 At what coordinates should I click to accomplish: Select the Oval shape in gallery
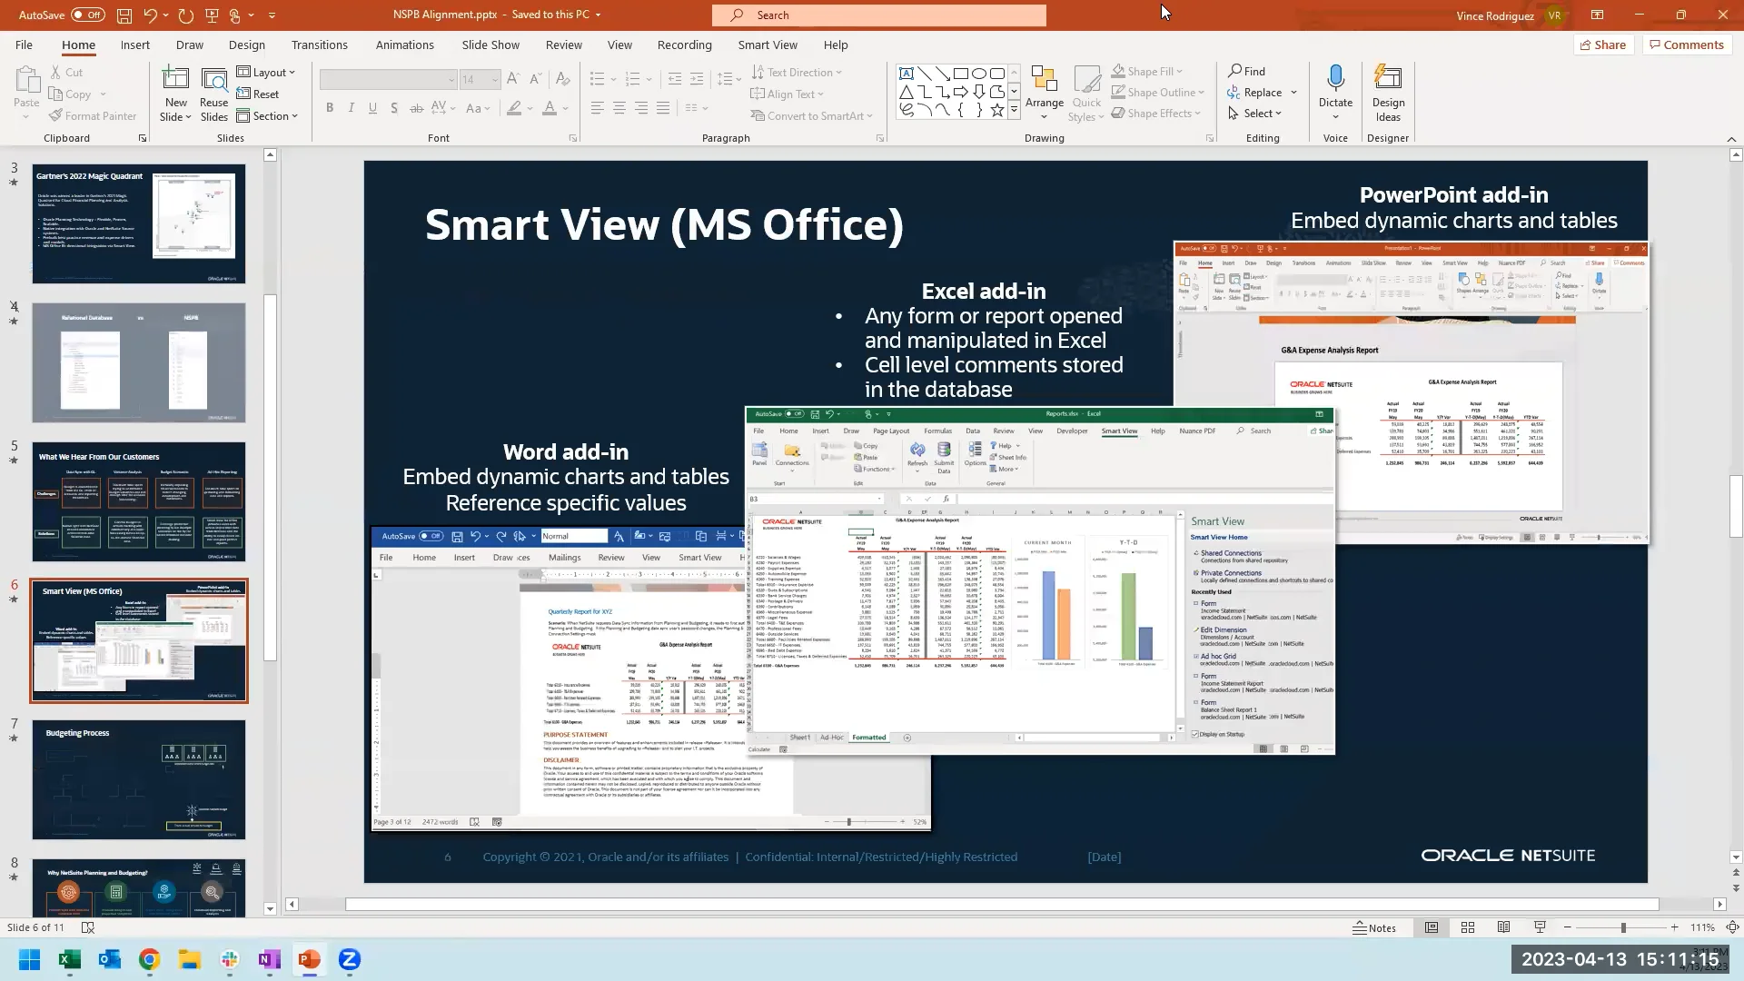(x=979, y=74)
